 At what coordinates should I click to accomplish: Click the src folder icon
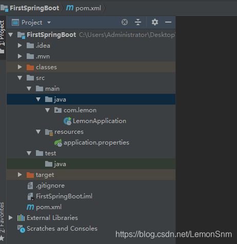tap(30, 78)
